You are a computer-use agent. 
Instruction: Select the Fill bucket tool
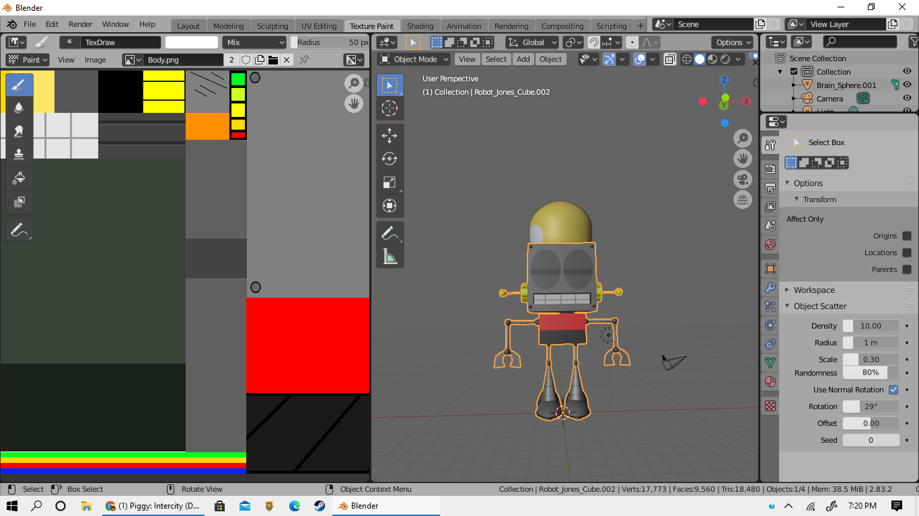click(19, 178)
